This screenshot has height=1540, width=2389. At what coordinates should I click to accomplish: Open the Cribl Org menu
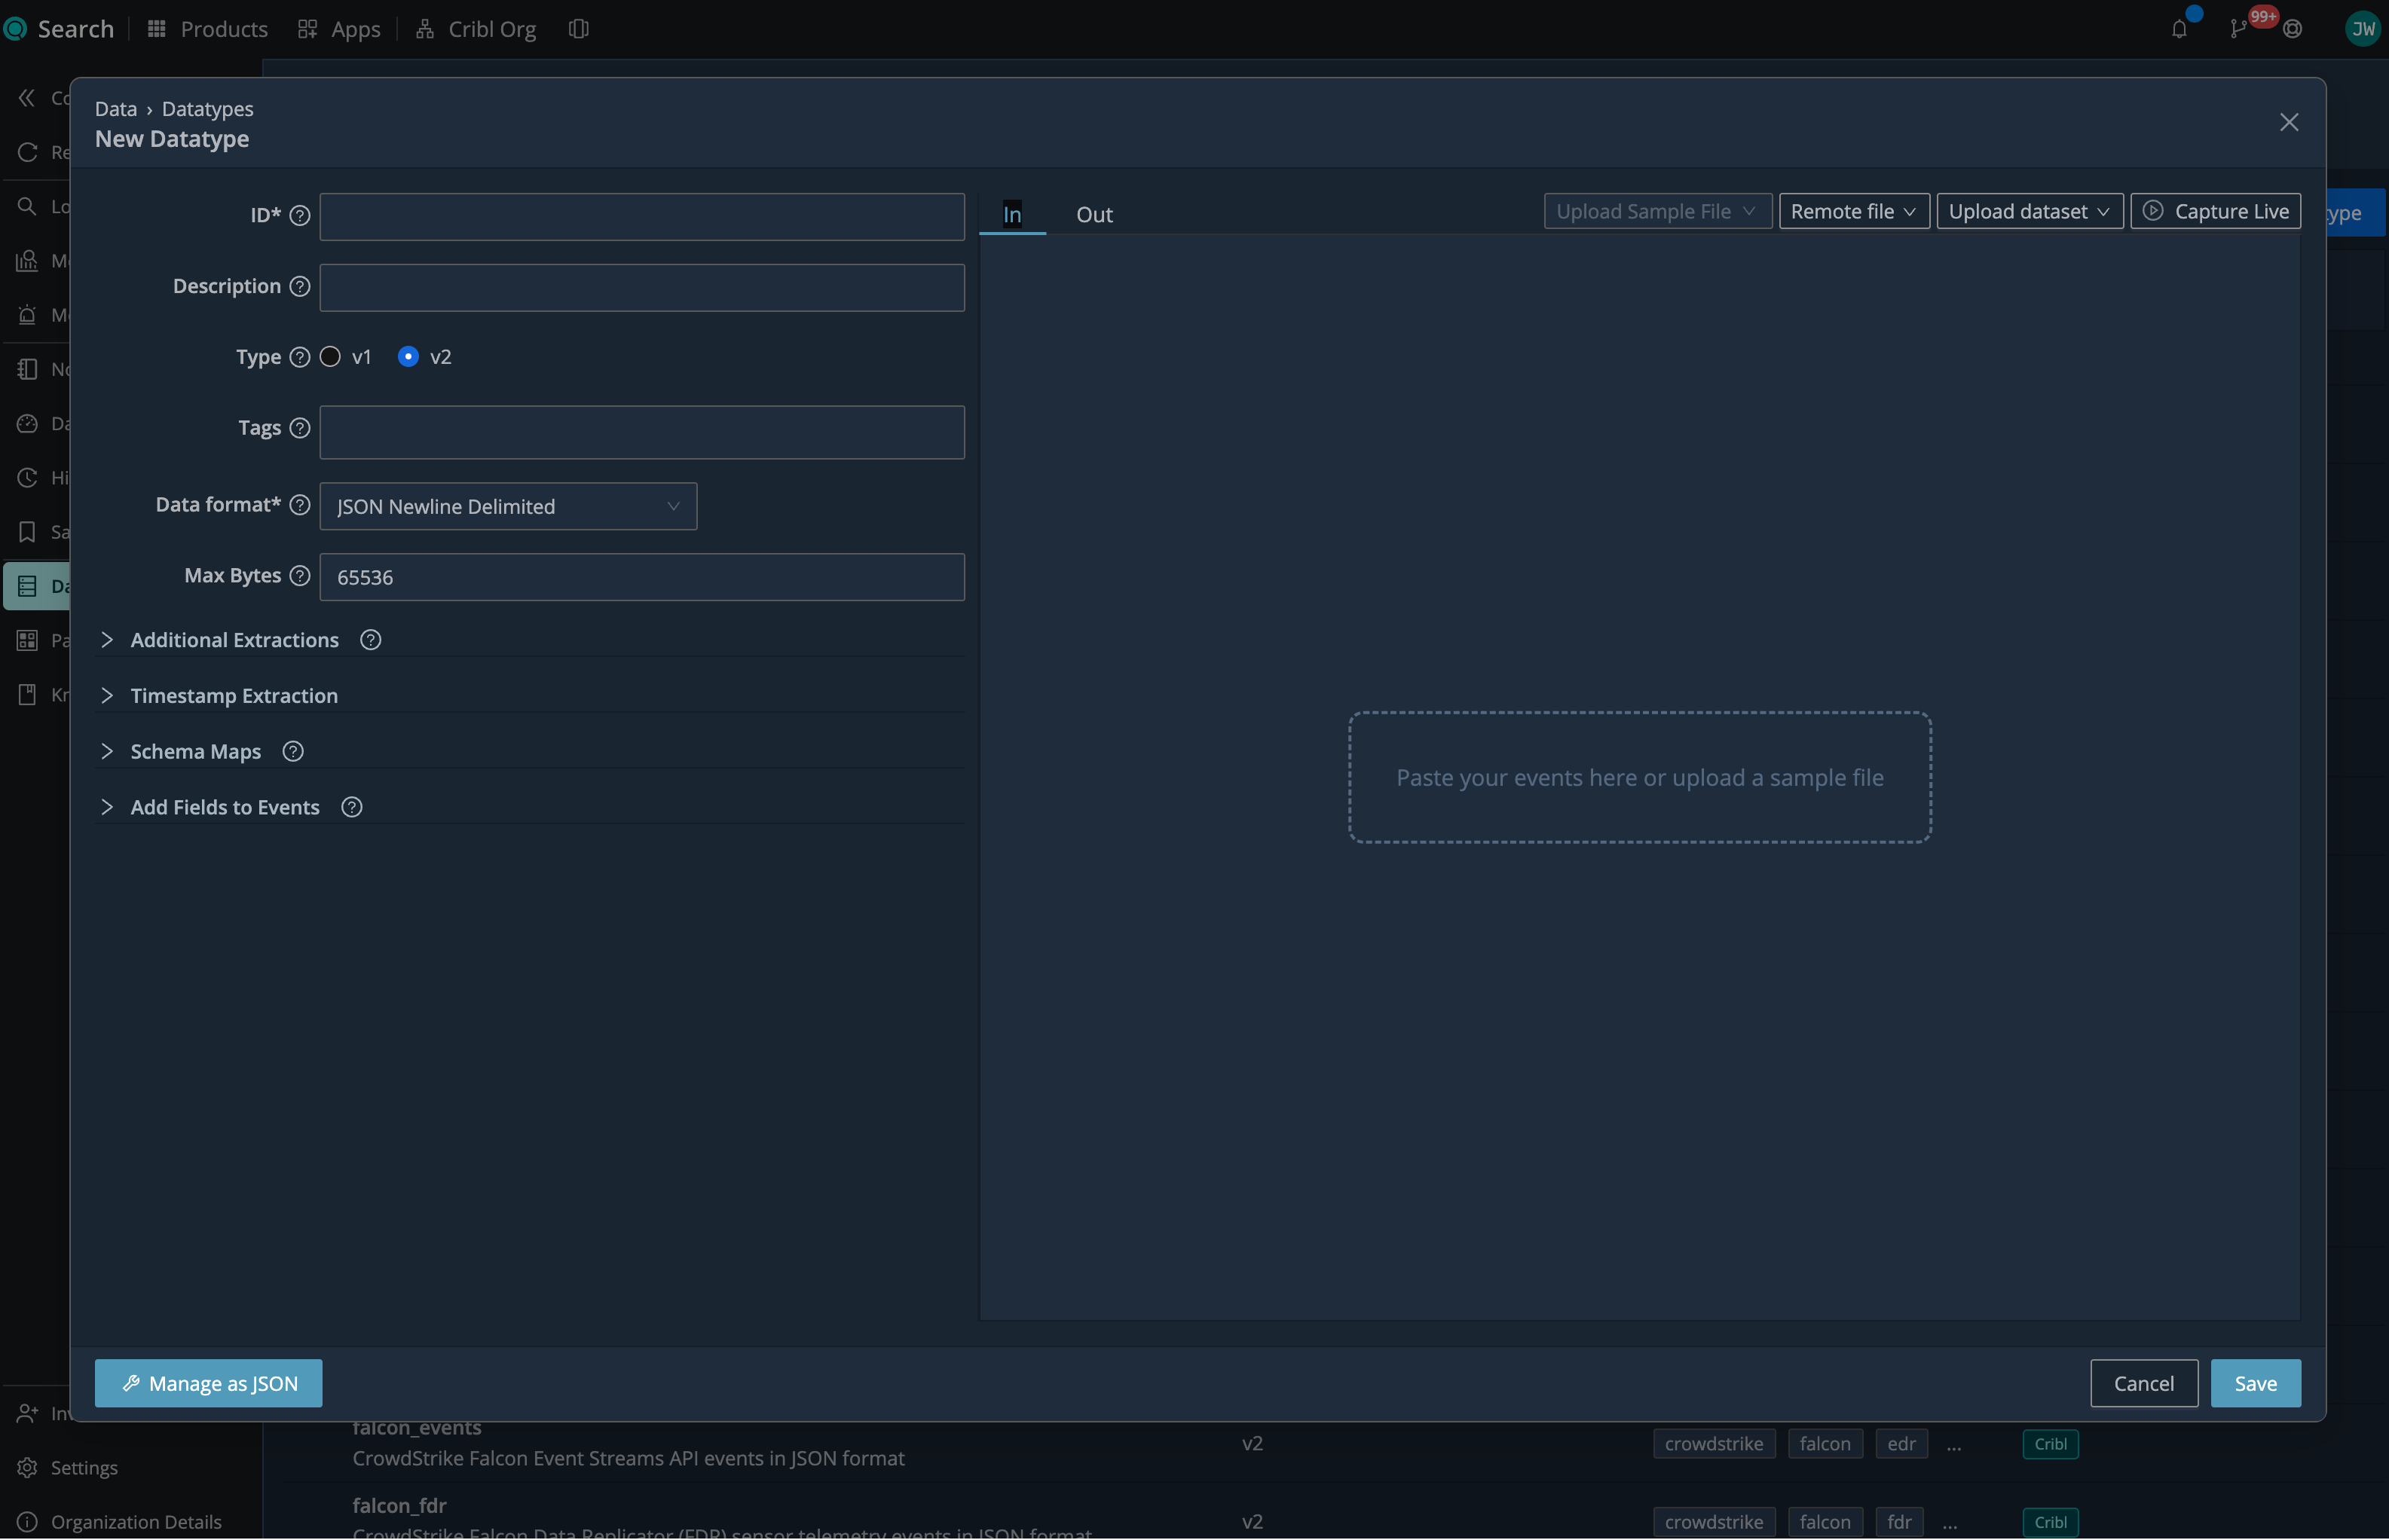pos(476,29)
